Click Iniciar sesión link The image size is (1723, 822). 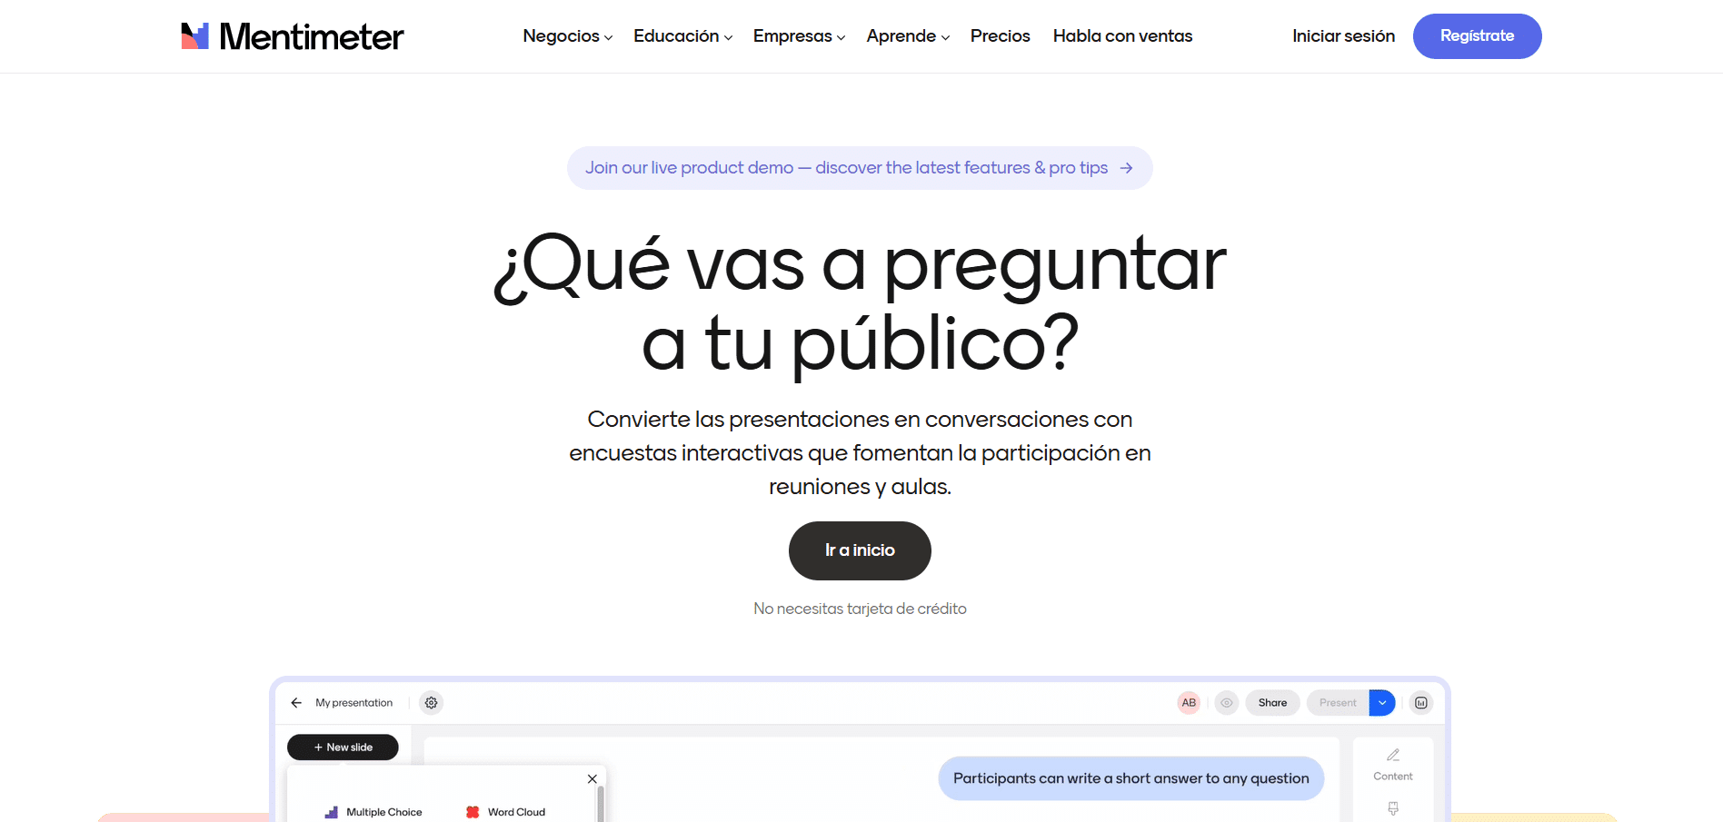[1343, 36]
